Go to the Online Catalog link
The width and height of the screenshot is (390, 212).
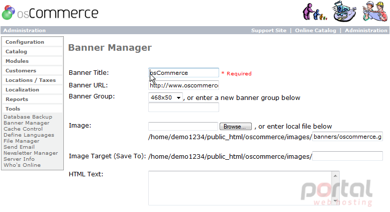pos(316,30)
